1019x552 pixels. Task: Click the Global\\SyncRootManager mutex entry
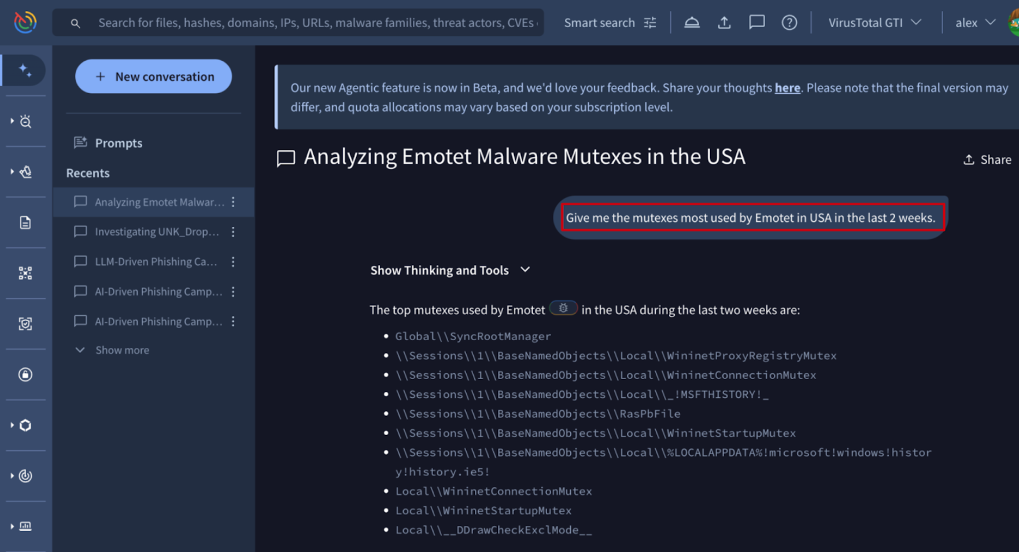point(473,336)
